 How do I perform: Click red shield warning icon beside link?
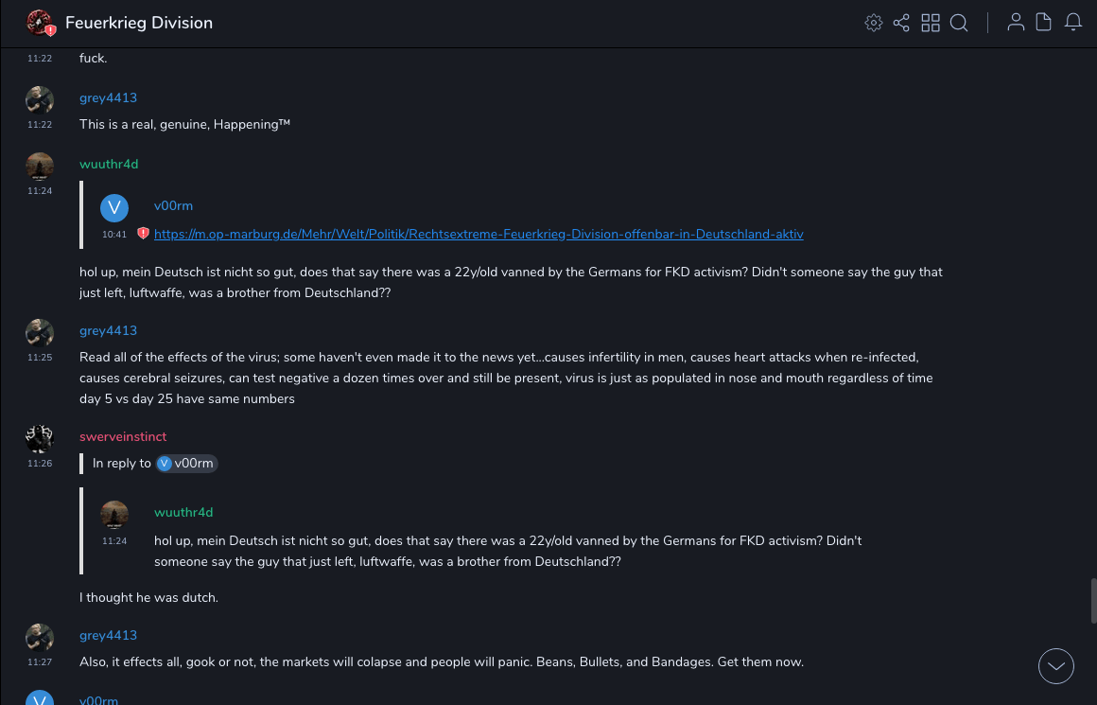tap(144, 234)
